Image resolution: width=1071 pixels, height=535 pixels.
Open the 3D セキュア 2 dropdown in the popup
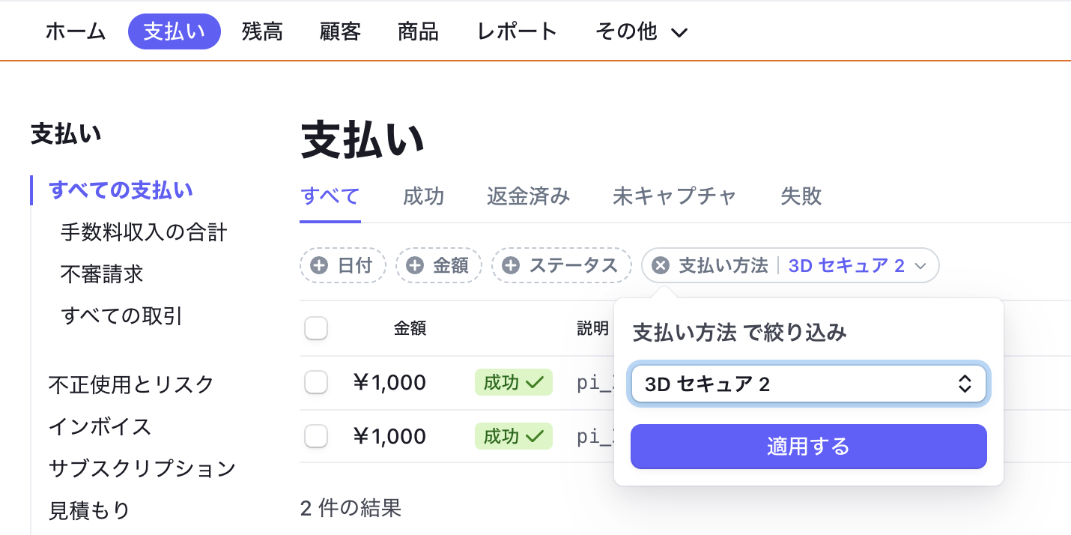tap(809, 383)
